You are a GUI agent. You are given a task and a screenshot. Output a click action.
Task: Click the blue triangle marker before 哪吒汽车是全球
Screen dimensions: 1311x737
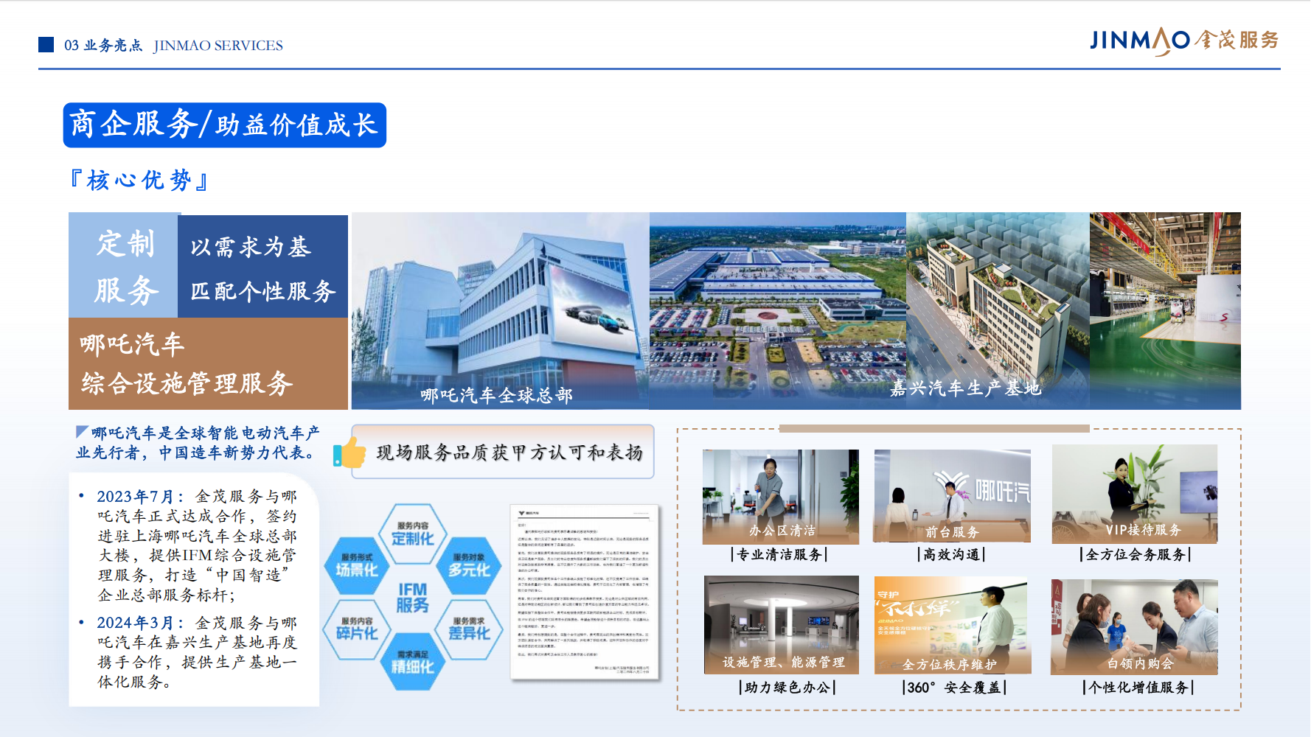click(82, 432)
